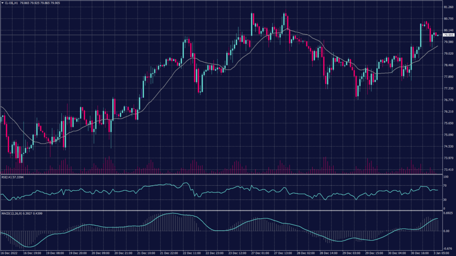This screenshot has height=256, width=456.
Task: Select the 16 Dec 2022 date label
Action: 8,253
